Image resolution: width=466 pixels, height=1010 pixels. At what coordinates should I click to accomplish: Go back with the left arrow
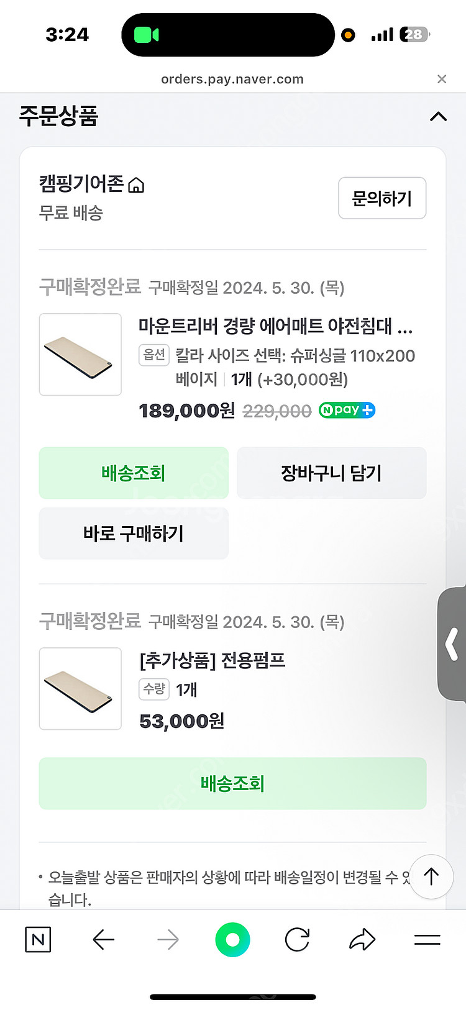(103, 940)
